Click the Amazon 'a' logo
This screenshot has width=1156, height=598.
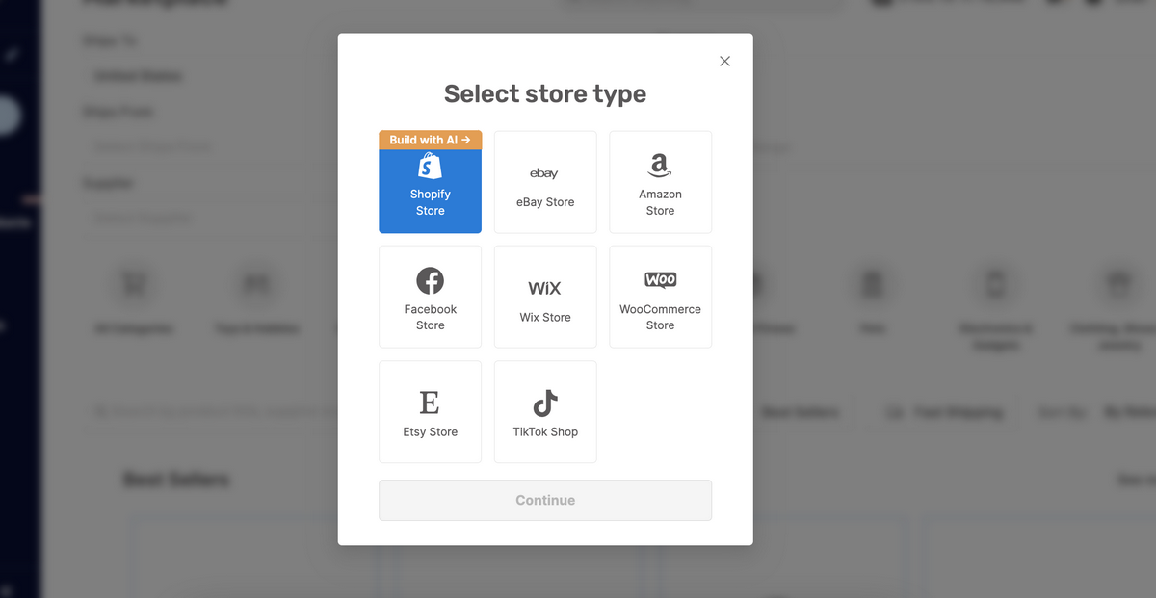coord(660,168)
